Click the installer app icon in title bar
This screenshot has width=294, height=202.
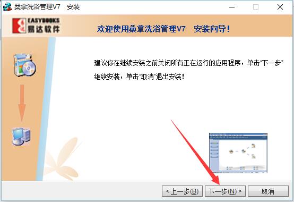pos(7,7)
